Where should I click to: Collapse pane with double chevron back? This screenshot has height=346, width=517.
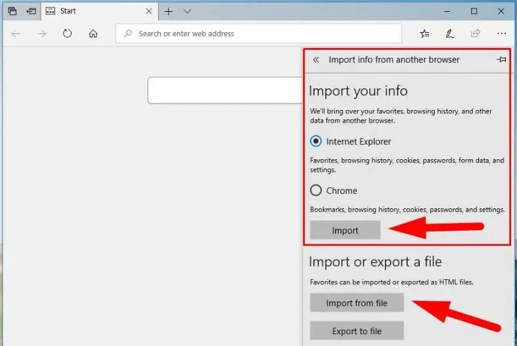[316, 60]
